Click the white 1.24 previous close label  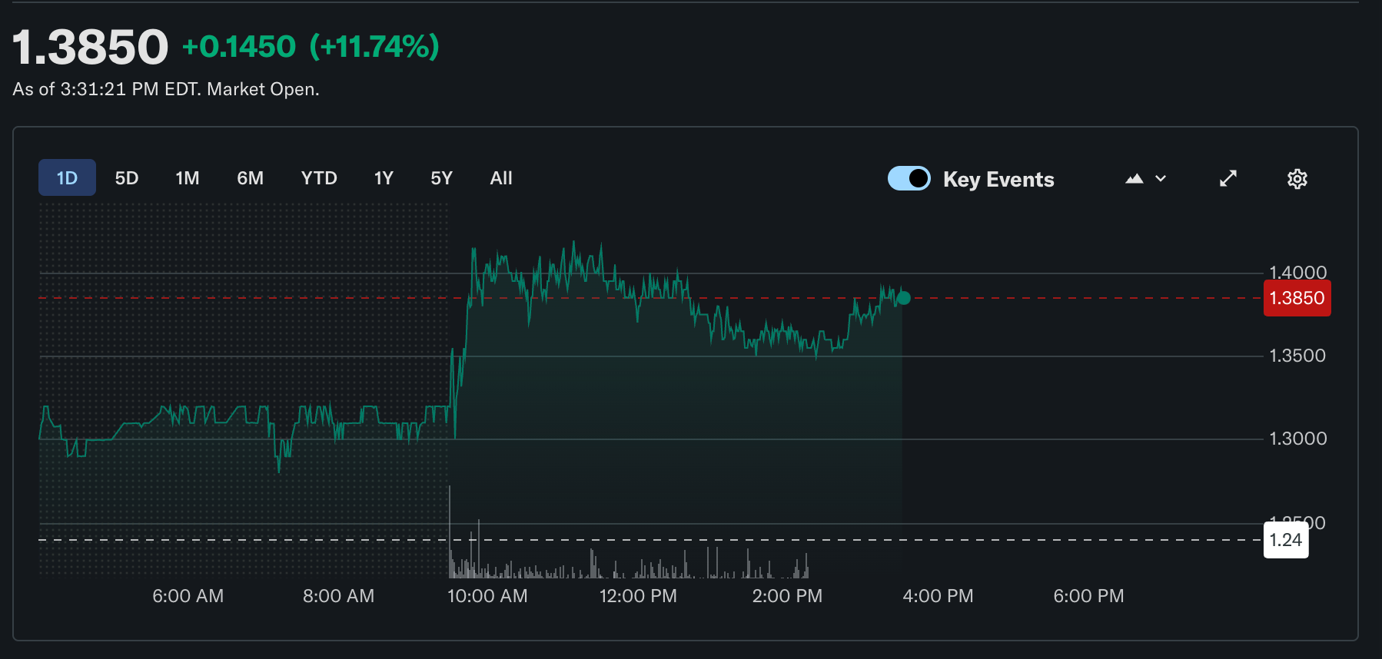[x=1285, y=540]
